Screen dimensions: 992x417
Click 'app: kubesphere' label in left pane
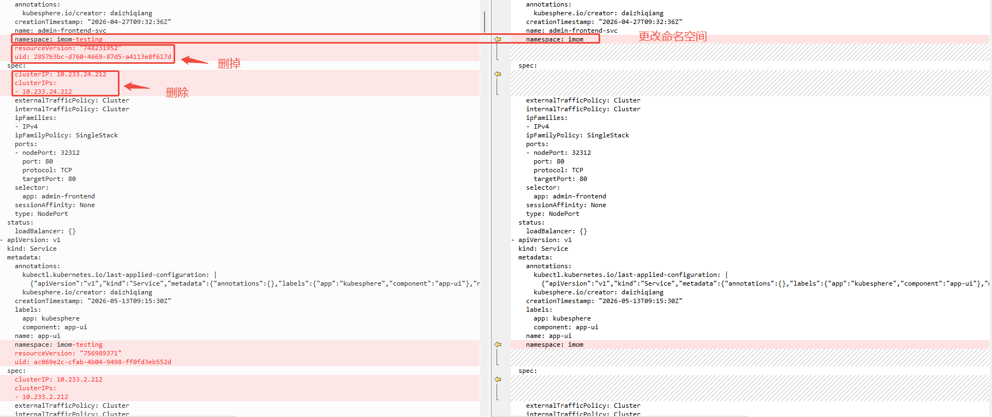tap(51, 318)
